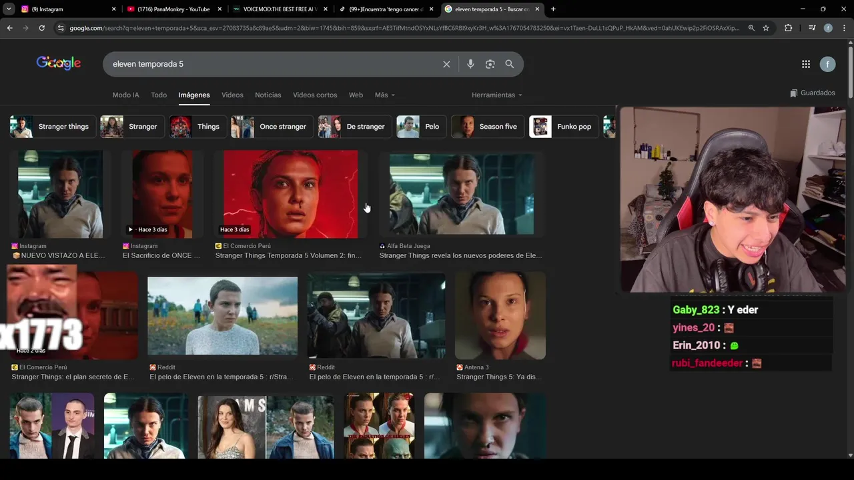Switch to the TikTok 'tengo cancer' tab
This screenshot has width=854, height=480.
point(385,9)
